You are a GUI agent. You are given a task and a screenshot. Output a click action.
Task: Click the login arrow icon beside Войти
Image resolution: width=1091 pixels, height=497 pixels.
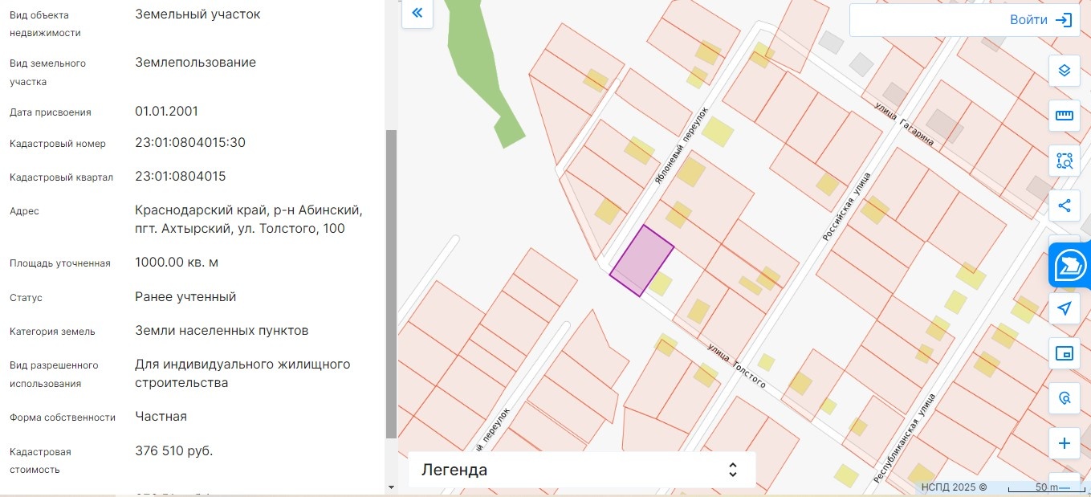click(1064, 20)
